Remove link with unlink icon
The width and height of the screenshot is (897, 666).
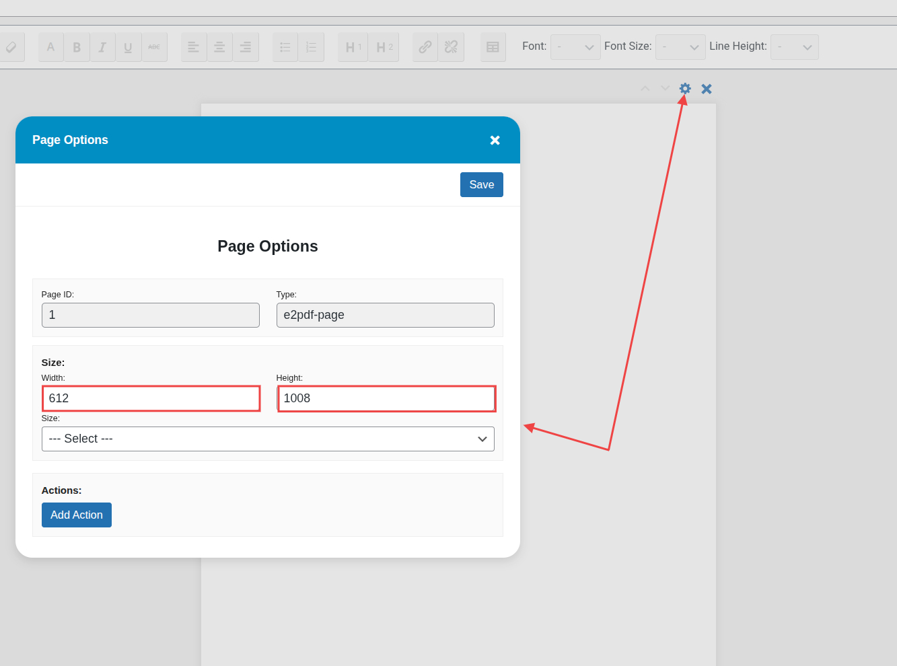pos(451,47)
